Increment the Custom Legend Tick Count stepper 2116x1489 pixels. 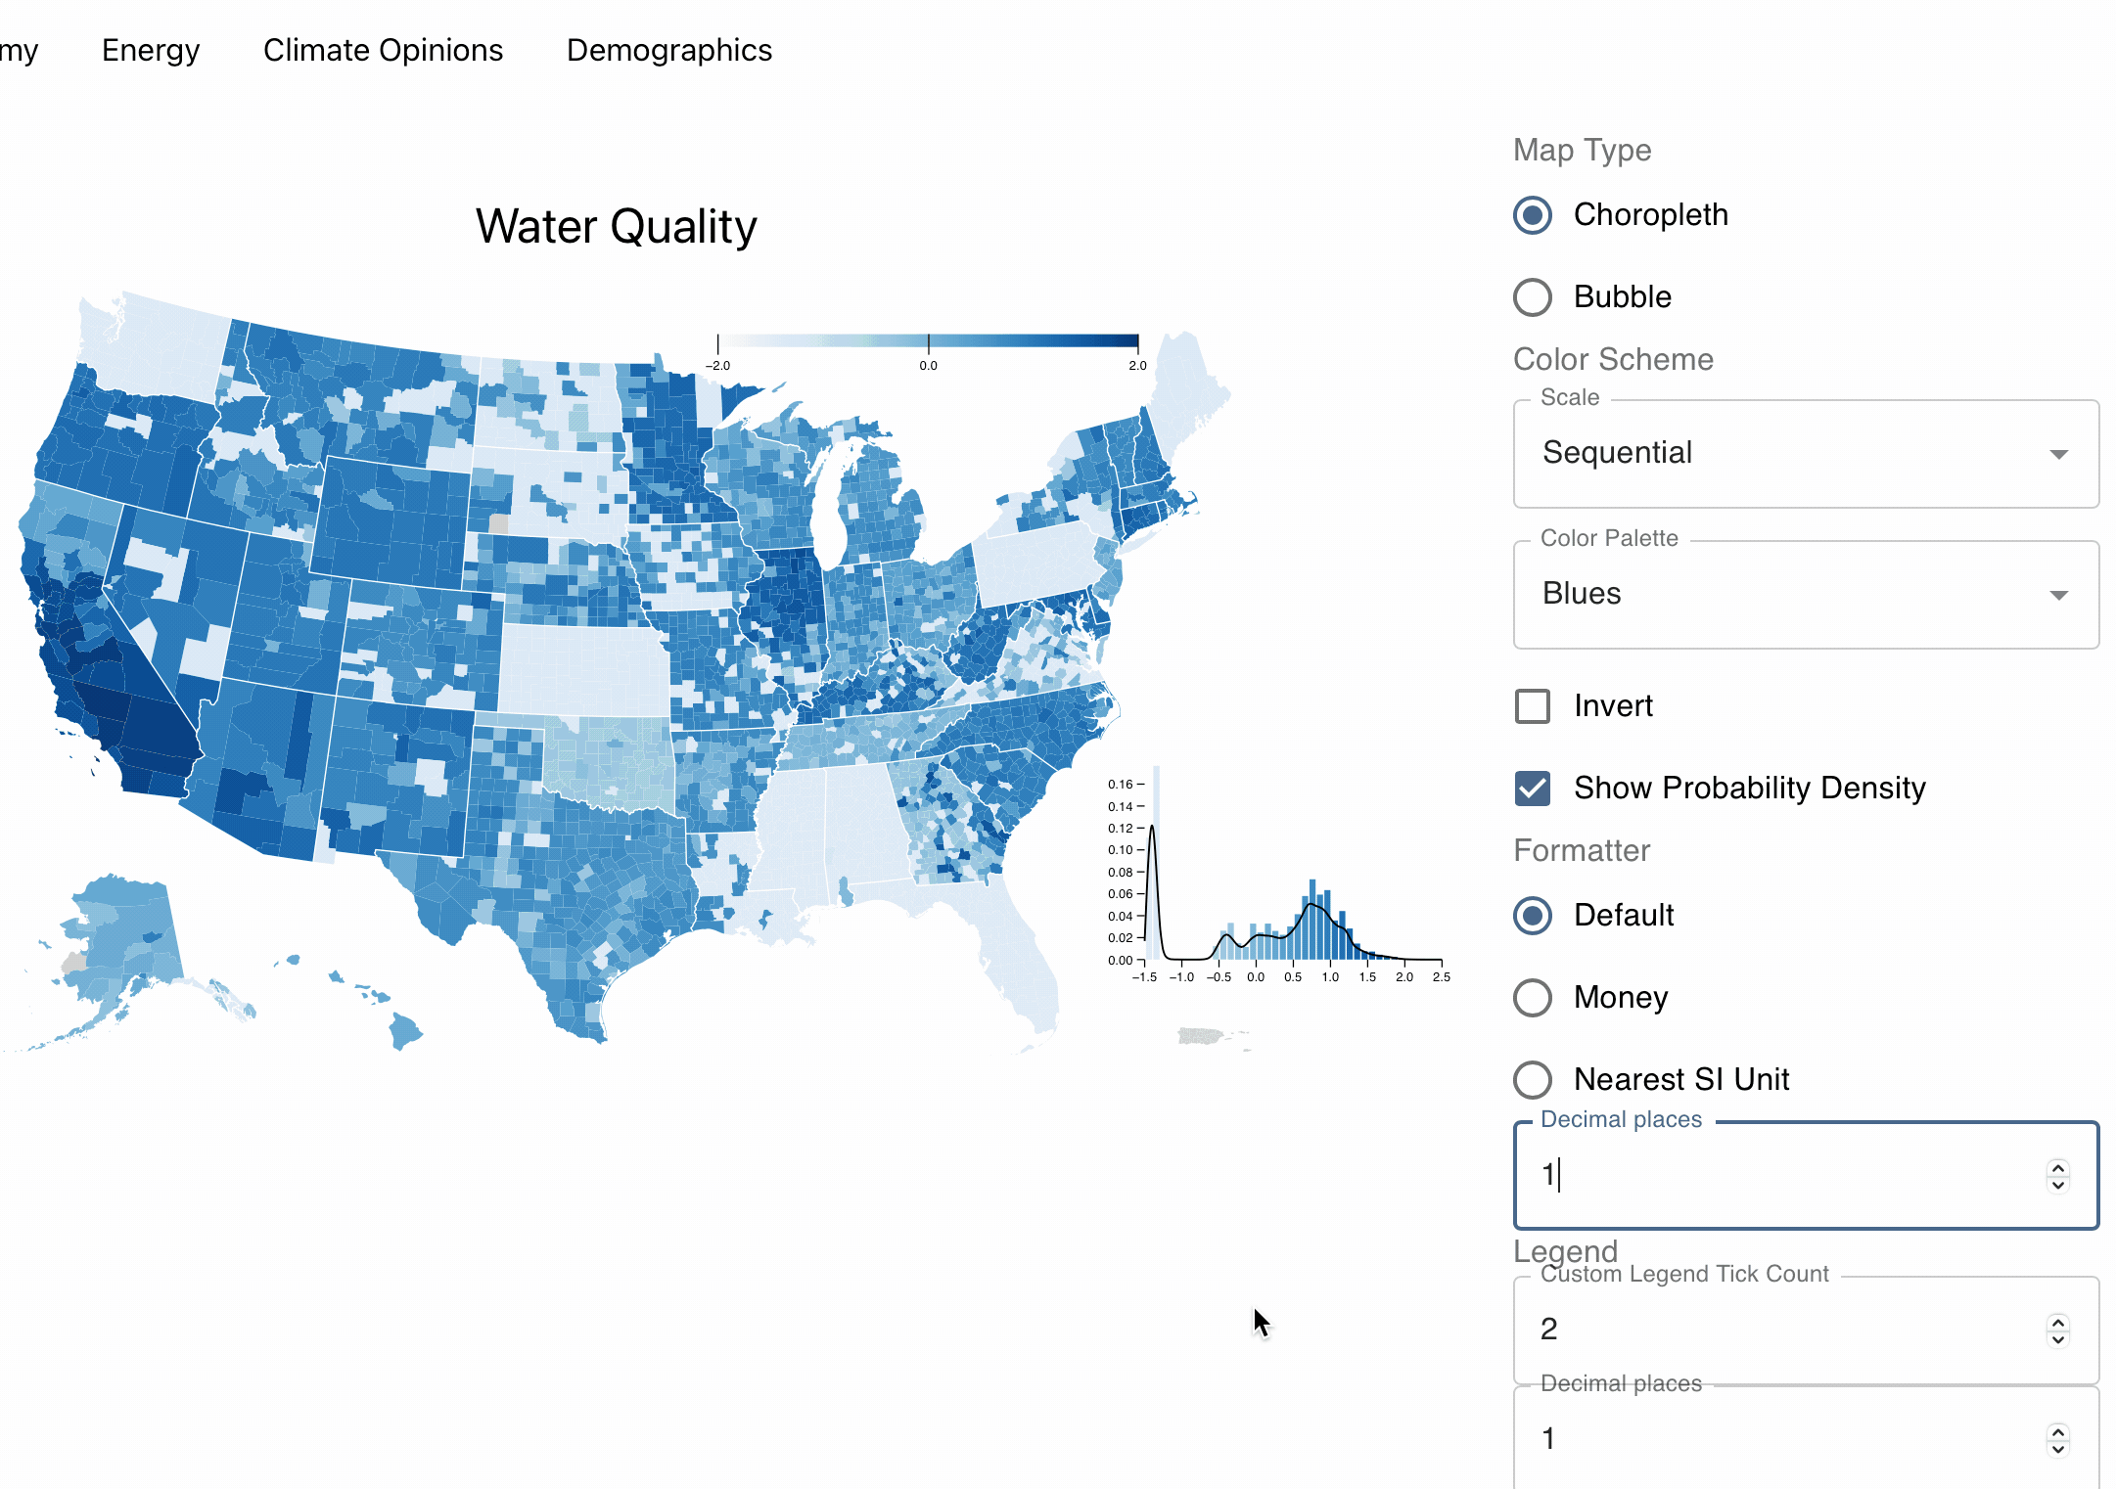click(2056, 1323)
